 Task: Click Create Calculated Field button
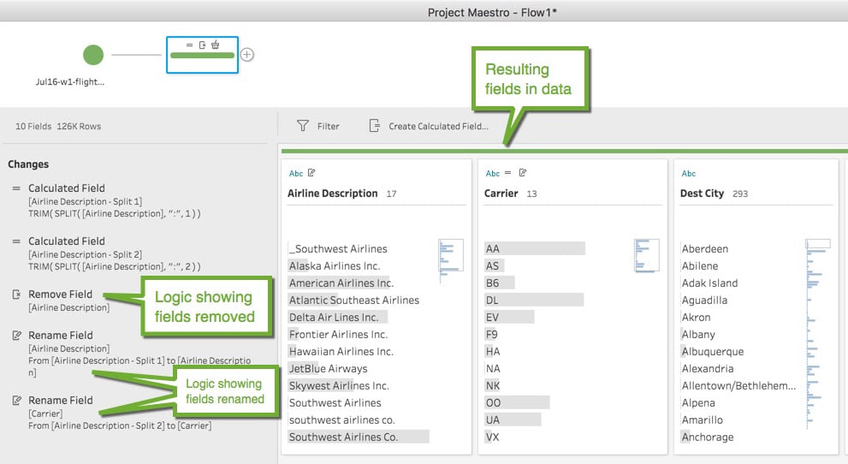click(x=429, y=126)
